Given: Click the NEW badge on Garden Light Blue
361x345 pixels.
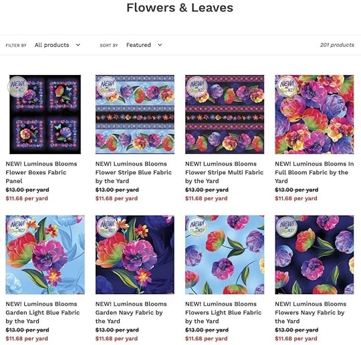Looking at the screenshot, I should click(x=17, y=226).
